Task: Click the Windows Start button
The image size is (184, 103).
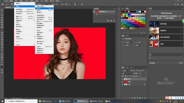Action: [2, 101]
